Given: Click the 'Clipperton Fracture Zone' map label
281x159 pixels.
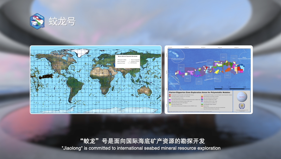Looking at the screenshot, I should tap(210, 79).
